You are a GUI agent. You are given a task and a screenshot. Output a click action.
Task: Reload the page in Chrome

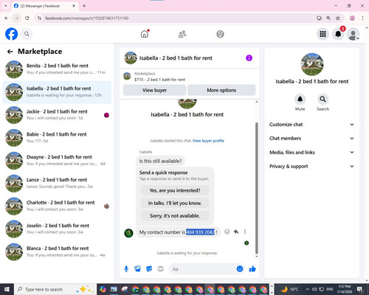click(27, 18)
